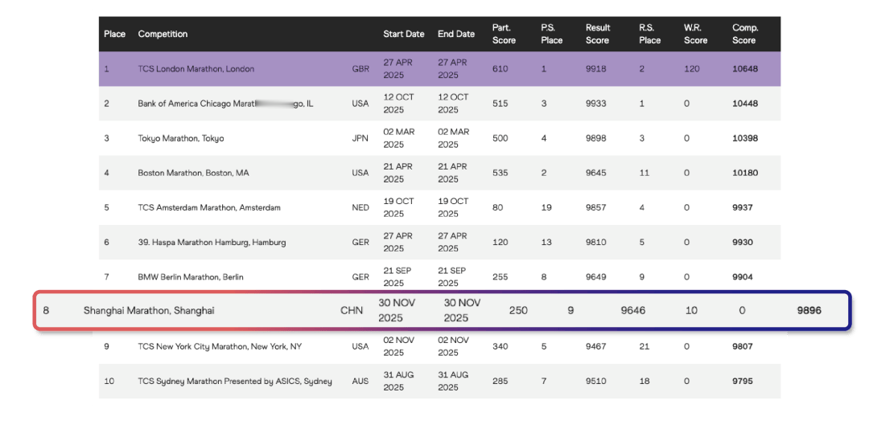Viewport: 869px width, 429px height.
Task: Click the End Date column header
Action: pyautogui.click(x=456, y=35)
